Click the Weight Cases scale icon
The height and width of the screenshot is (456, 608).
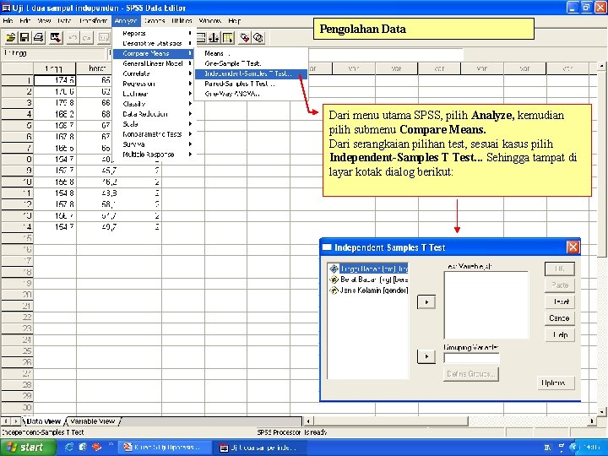[214, 38]
